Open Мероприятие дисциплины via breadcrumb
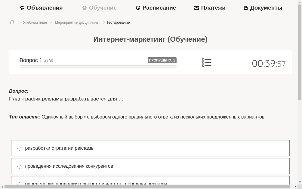The height and width of the screenshot is (189, 302). 77,22
